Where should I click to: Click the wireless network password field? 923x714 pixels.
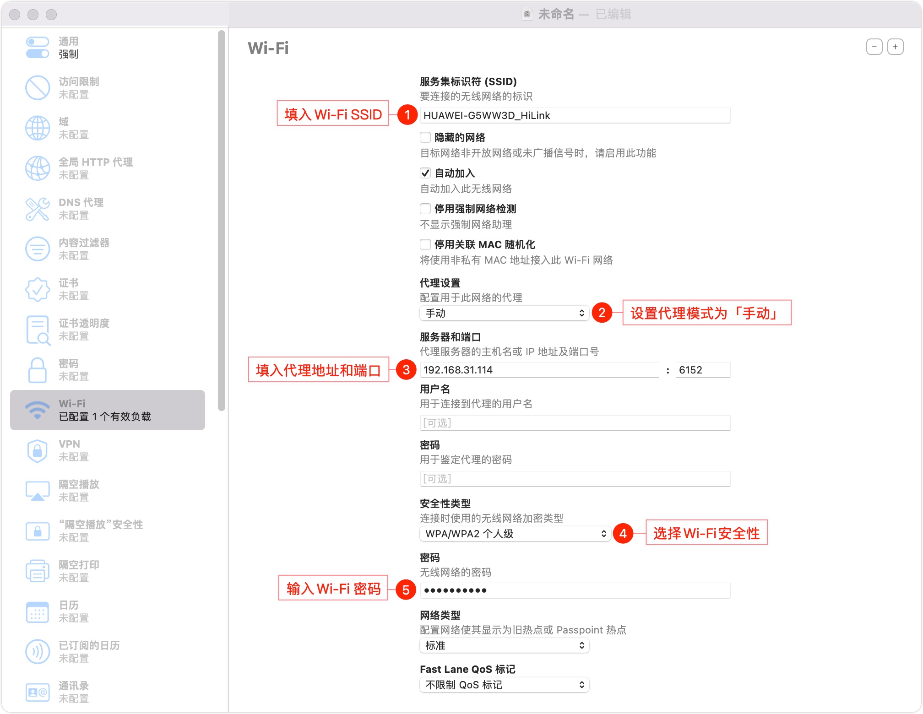[575, 590]
